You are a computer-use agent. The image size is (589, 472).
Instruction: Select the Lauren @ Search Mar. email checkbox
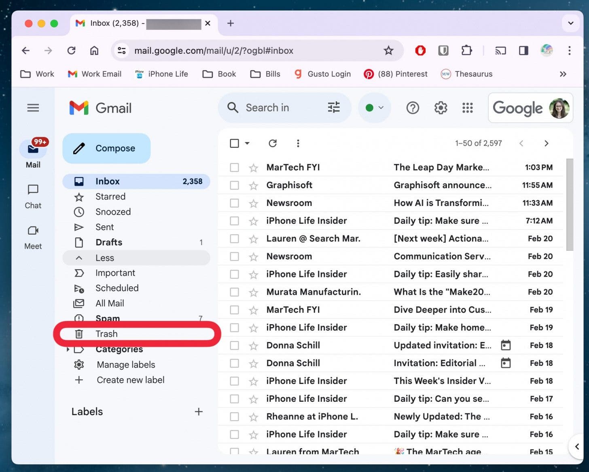(x=234, y=239)
